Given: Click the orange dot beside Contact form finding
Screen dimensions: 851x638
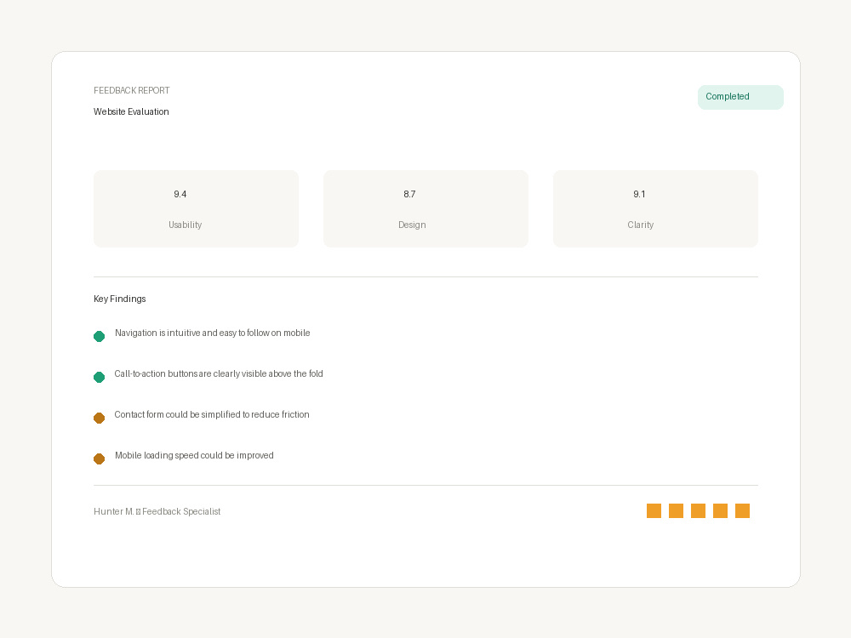Looking at the screenshot, I should pos(99,418).
